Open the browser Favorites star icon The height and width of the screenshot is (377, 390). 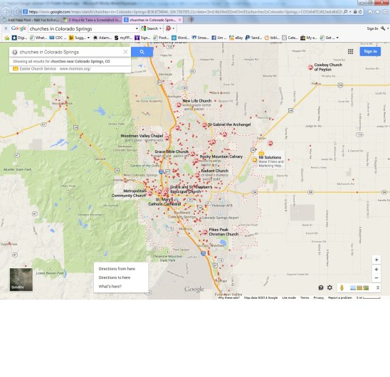(x=378, y=11)
